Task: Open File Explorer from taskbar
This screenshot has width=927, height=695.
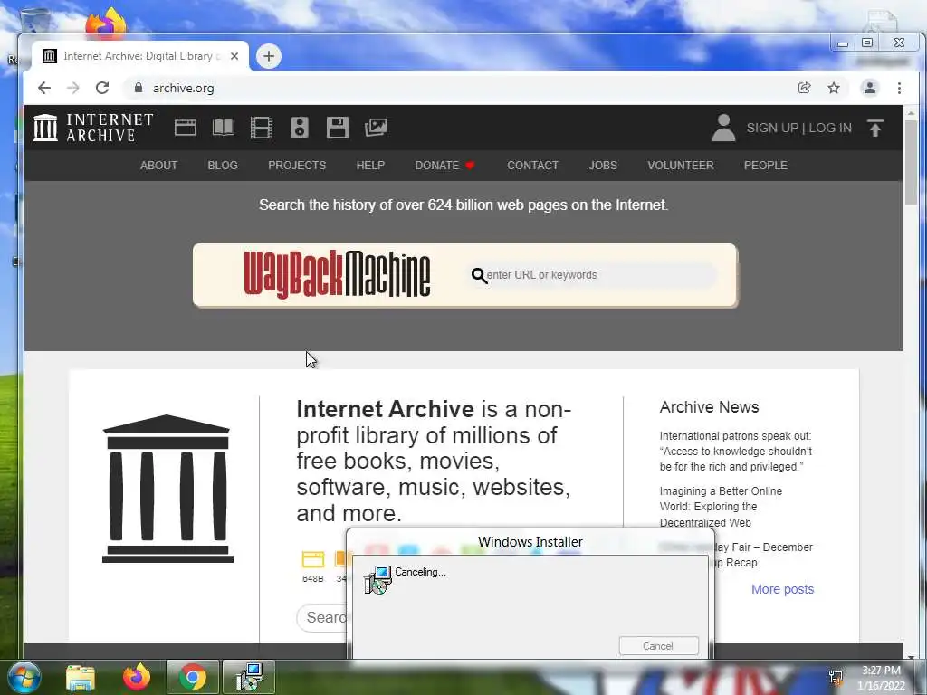Action: 81,678
